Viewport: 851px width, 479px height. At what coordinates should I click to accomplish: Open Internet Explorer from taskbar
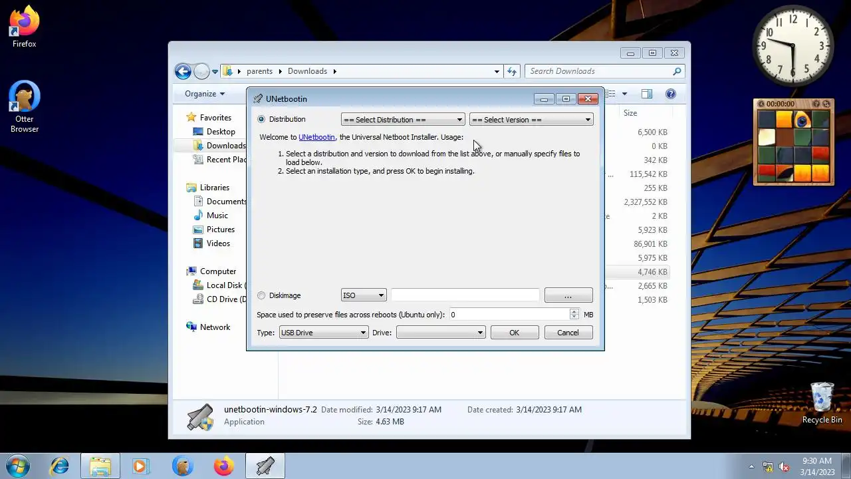(59, 466)
